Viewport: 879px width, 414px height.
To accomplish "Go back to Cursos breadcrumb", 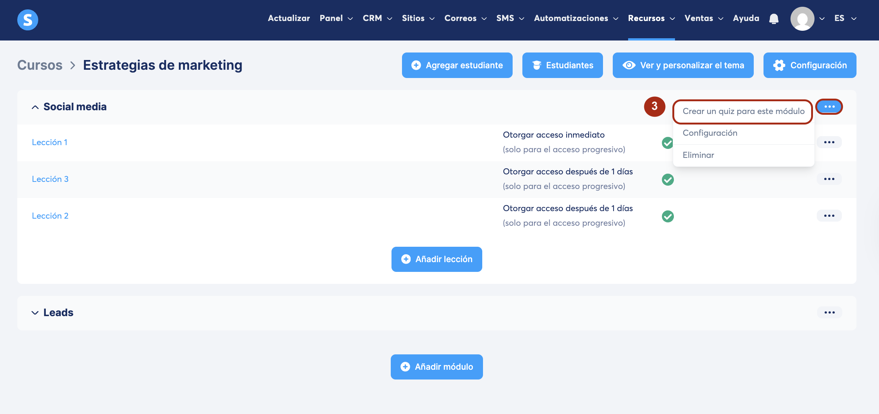I will tap(40, 65).
